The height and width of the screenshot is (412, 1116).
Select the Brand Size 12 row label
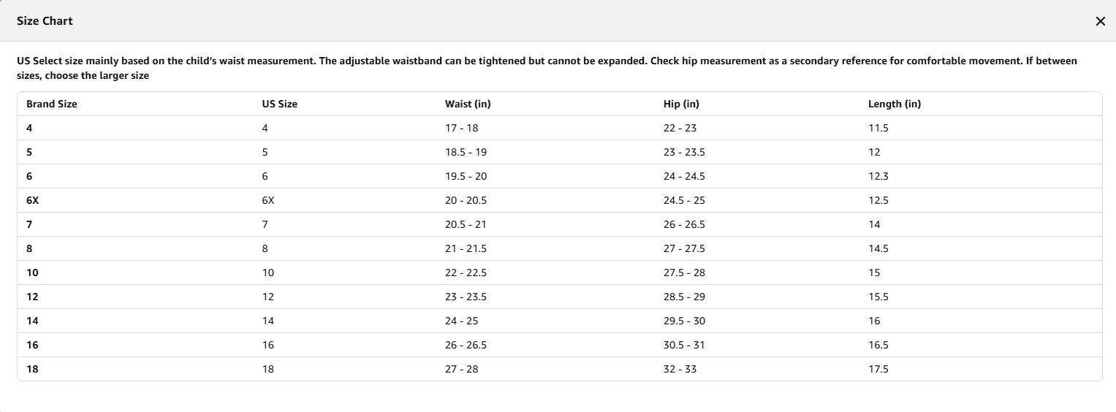(32, 297)
